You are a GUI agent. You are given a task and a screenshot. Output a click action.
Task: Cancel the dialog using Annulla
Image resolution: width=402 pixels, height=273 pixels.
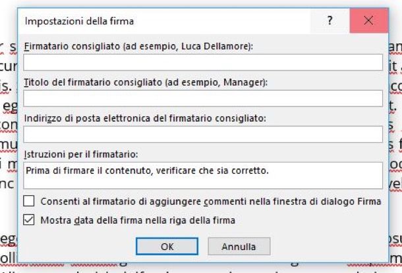(239, 247)
